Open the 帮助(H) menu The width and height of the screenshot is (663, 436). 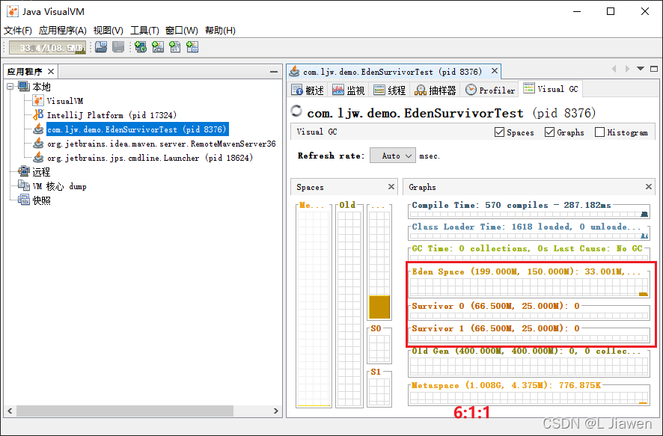coord(220,31)
